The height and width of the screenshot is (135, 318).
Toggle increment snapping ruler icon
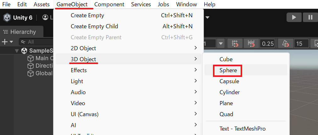click(251, 44)
